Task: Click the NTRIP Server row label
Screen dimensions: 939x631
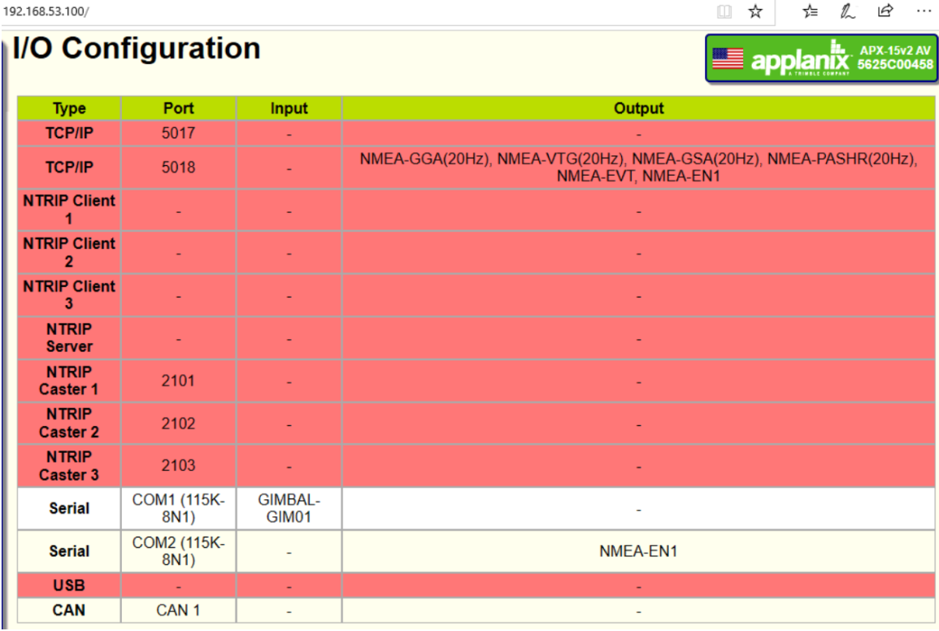Action: (69, 338)
